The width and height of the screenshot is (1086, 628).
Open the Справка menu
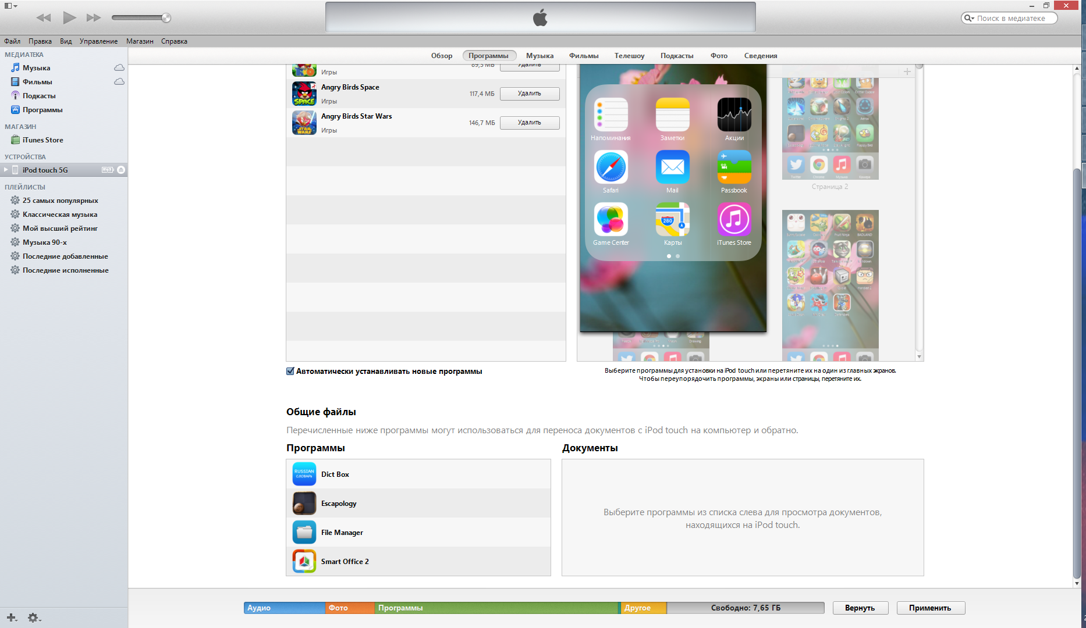click(x=174, y=41)
